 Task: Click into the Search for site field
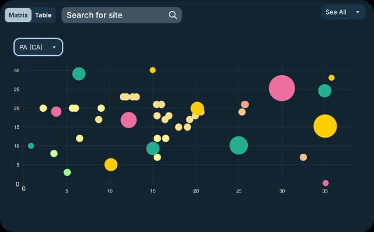pos(122,15)
